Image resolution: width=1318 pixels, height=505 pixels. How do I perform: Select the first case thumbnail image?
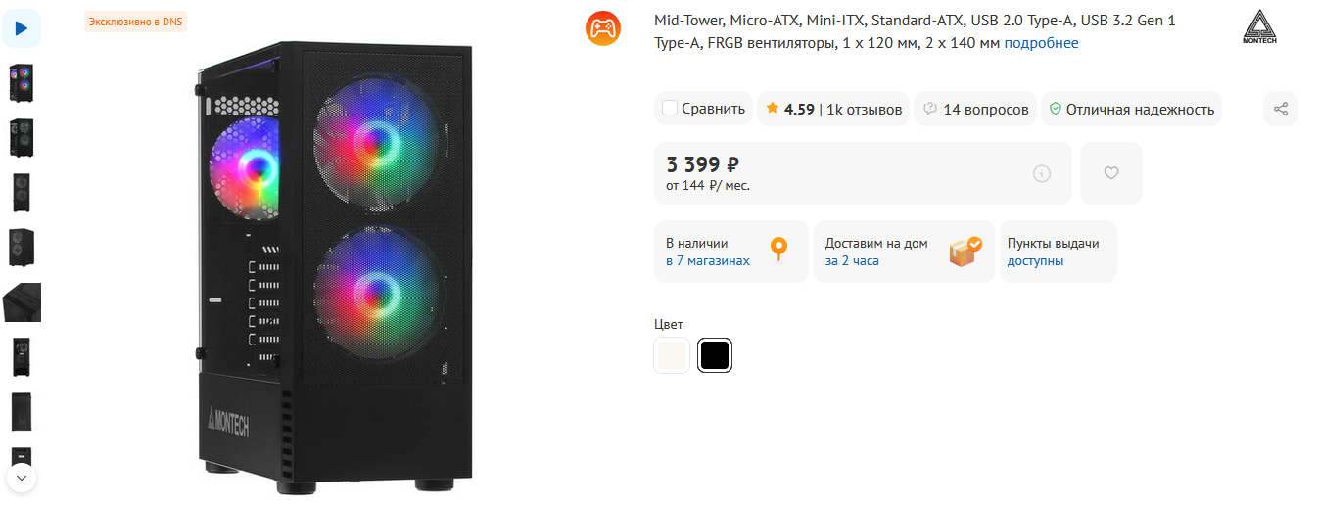pos(22,83)
